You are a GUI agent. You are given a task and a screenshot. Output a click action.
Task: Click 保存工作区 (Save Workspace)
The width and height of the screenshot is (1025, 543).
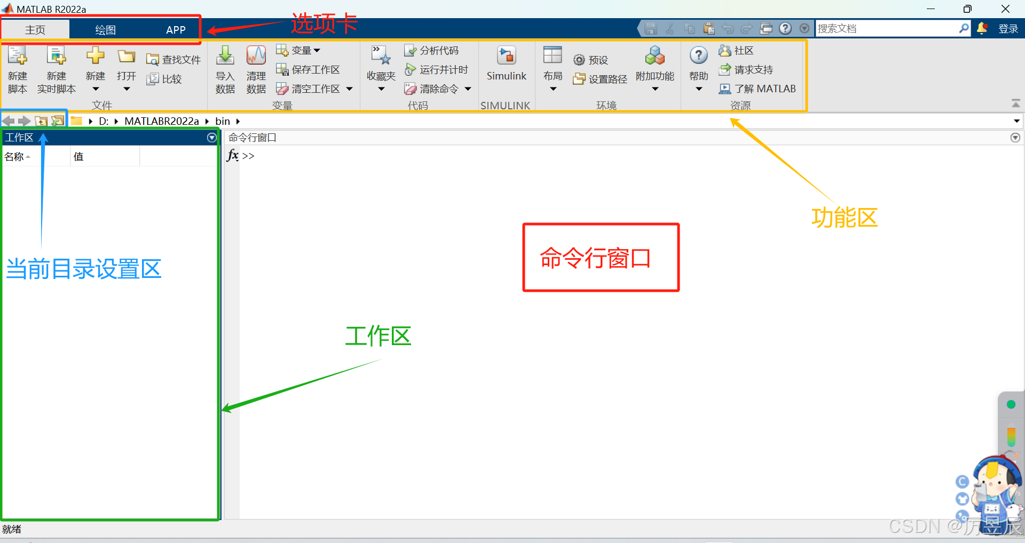click(x=307, y=69)
